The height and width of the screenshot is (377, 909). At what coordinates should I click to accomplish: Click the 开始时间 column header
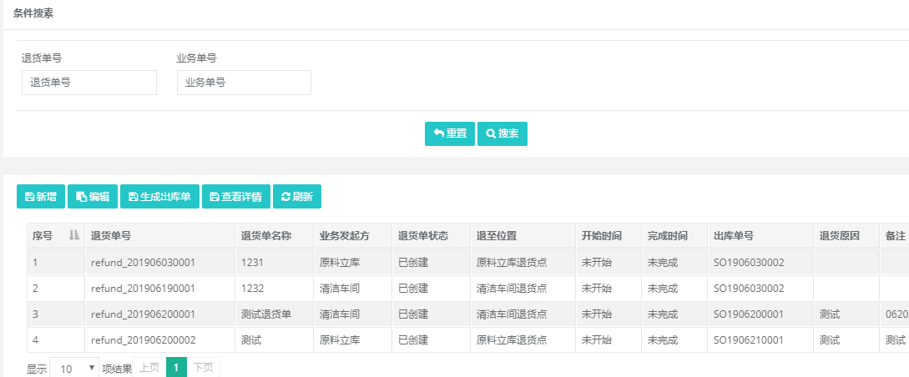point(609,236)
